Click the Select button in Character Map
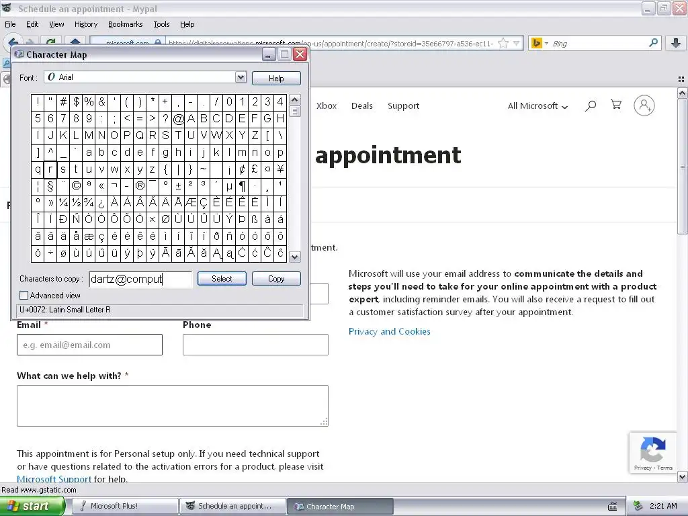This screenshot has height=516, width=688. [222, 279]
